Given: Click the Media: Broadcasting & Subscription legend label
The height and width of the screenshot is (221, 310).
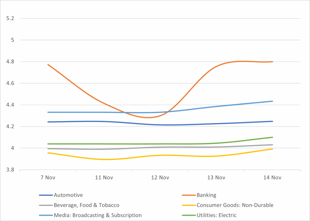Looking at the screenshot, I should point(97,215).
